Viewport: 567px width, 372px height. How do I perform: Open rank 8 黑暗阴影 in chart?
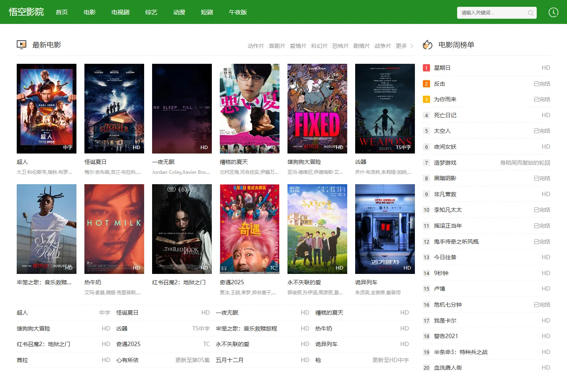[x=487, y=178]
